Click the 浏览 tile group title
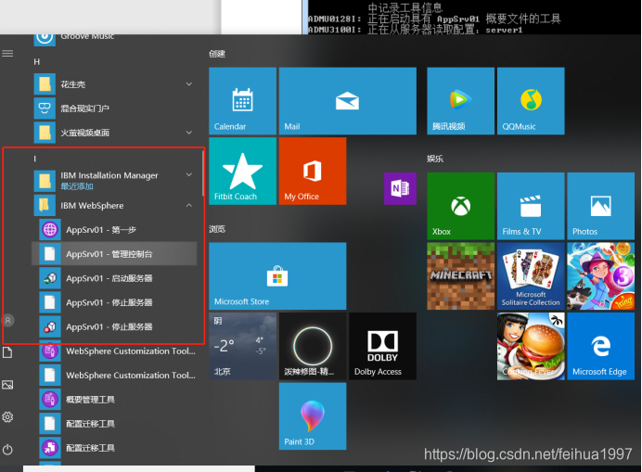 (217, 229)
